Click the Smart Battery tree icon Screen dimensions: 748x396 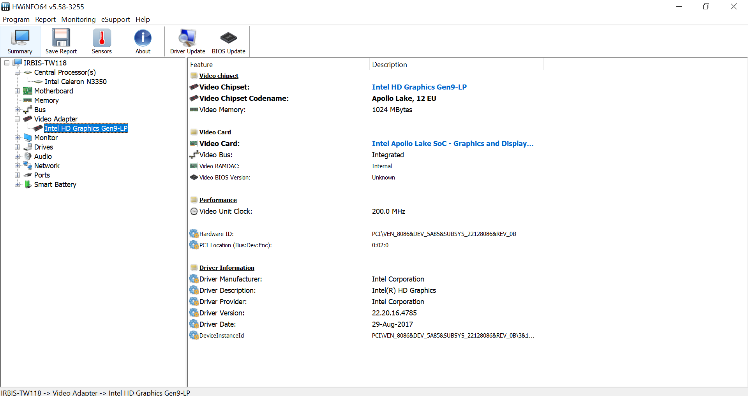(x=28, y=184)
